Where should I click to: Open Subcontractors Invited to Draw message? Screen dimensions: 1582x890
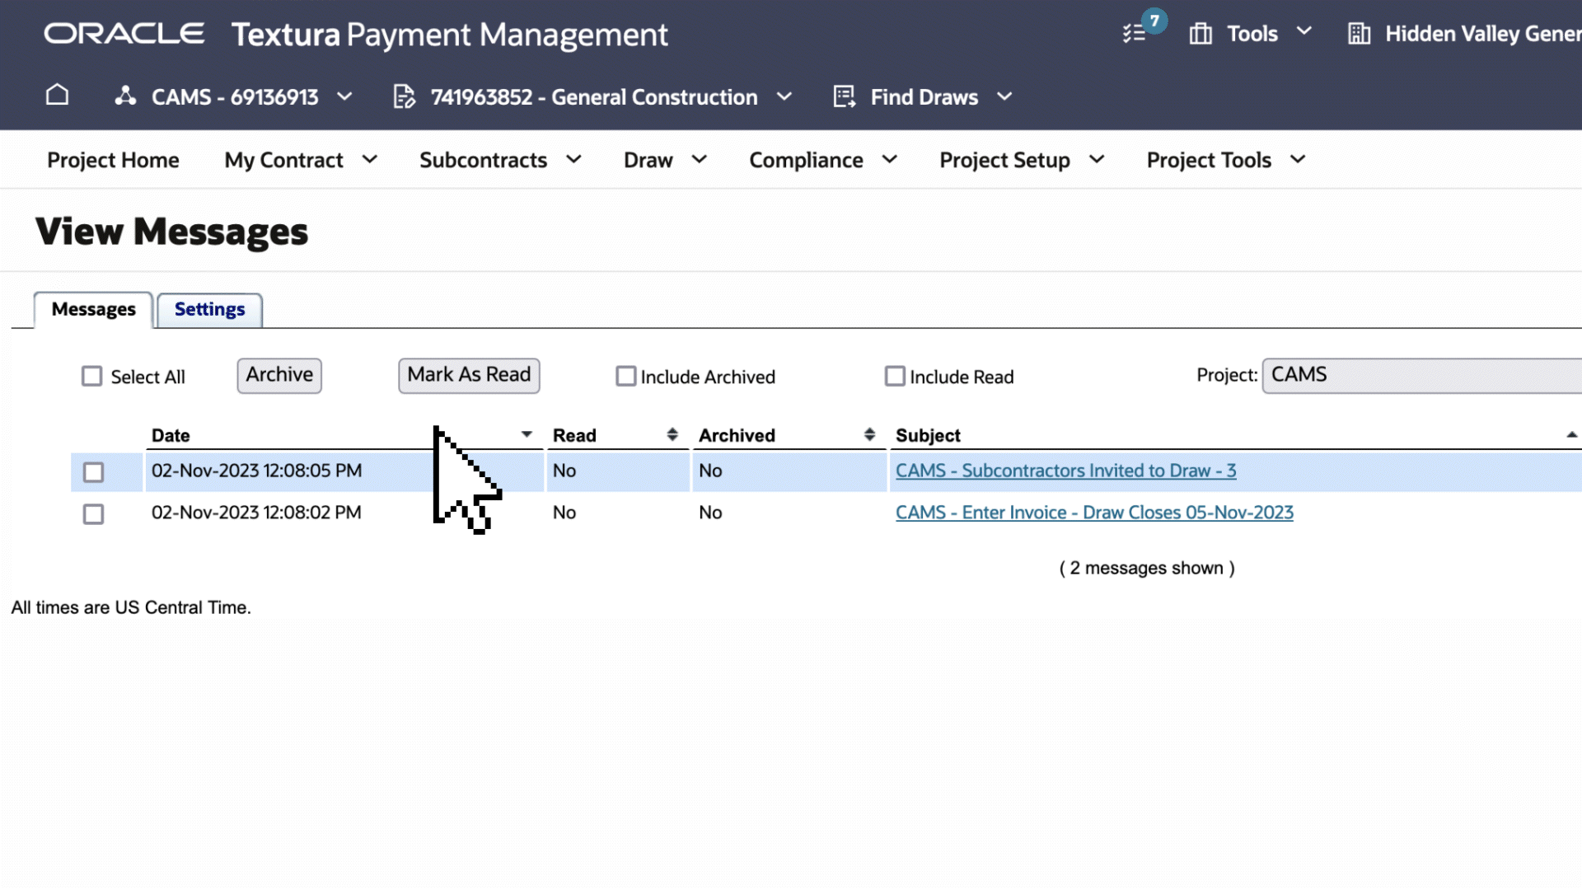pyautogui.click(x=1065, y=471)
